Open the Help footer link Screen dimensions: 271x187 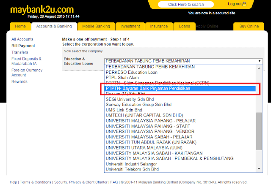(x=13, y=182)
